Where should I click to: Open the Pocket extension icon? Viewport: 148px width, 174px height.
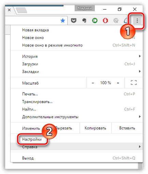74,20
